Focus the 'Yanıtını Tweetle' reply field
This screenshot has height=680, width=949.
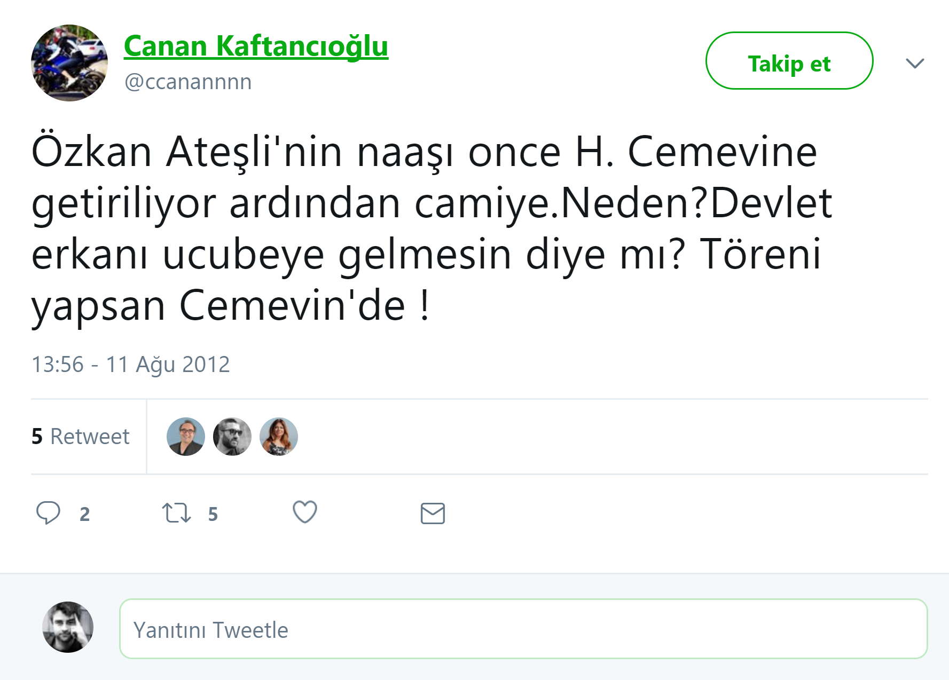523,629
